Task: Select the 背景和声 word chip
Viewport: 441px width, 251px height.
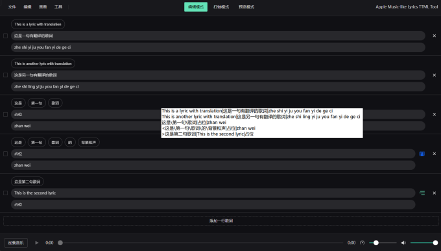Action: pos(89,143)
